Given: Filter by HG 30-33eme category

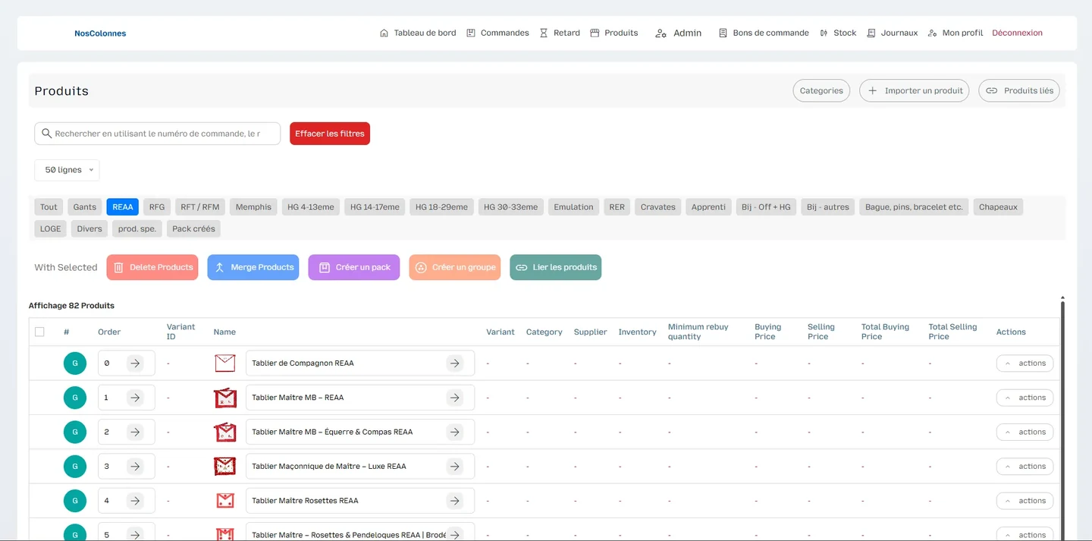Looking at the screenshot, I should point(511,207).
